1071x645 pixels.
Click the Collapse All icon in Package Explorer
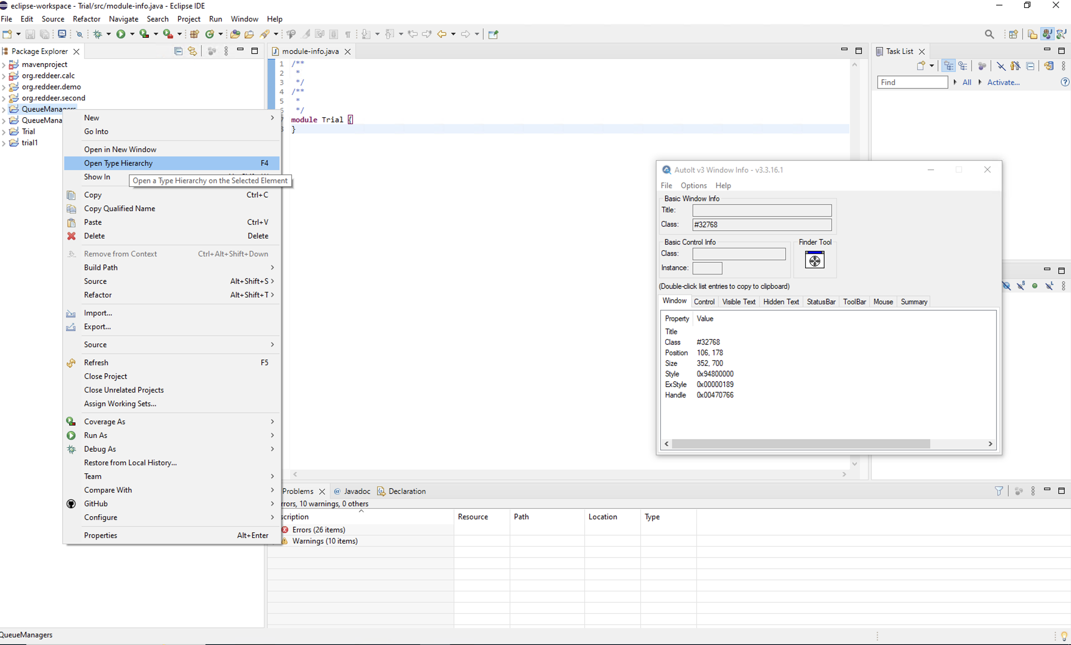pyautogui.click(x=178, y=51)
